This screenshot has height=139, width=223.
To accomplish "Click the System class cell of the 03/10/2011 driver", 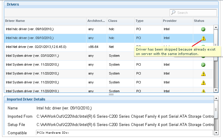I will [x=114, y=56].
